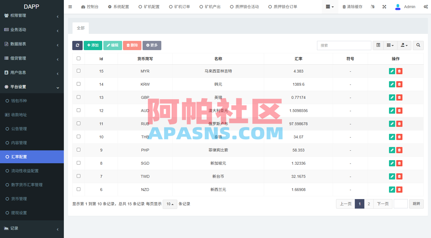
Task: Go to page 2 in pagination
Action: [x=369, y=204]
